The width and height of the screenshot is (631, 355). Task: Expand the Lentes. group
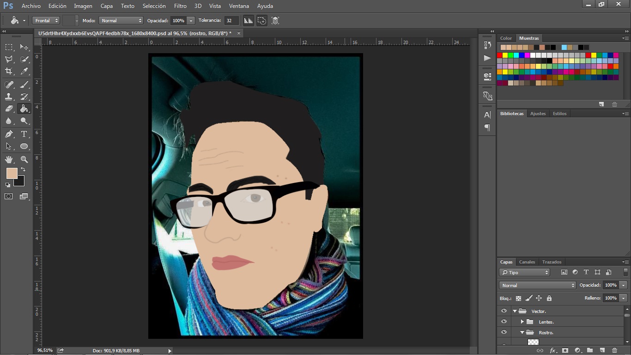click(x=522, y=322)
